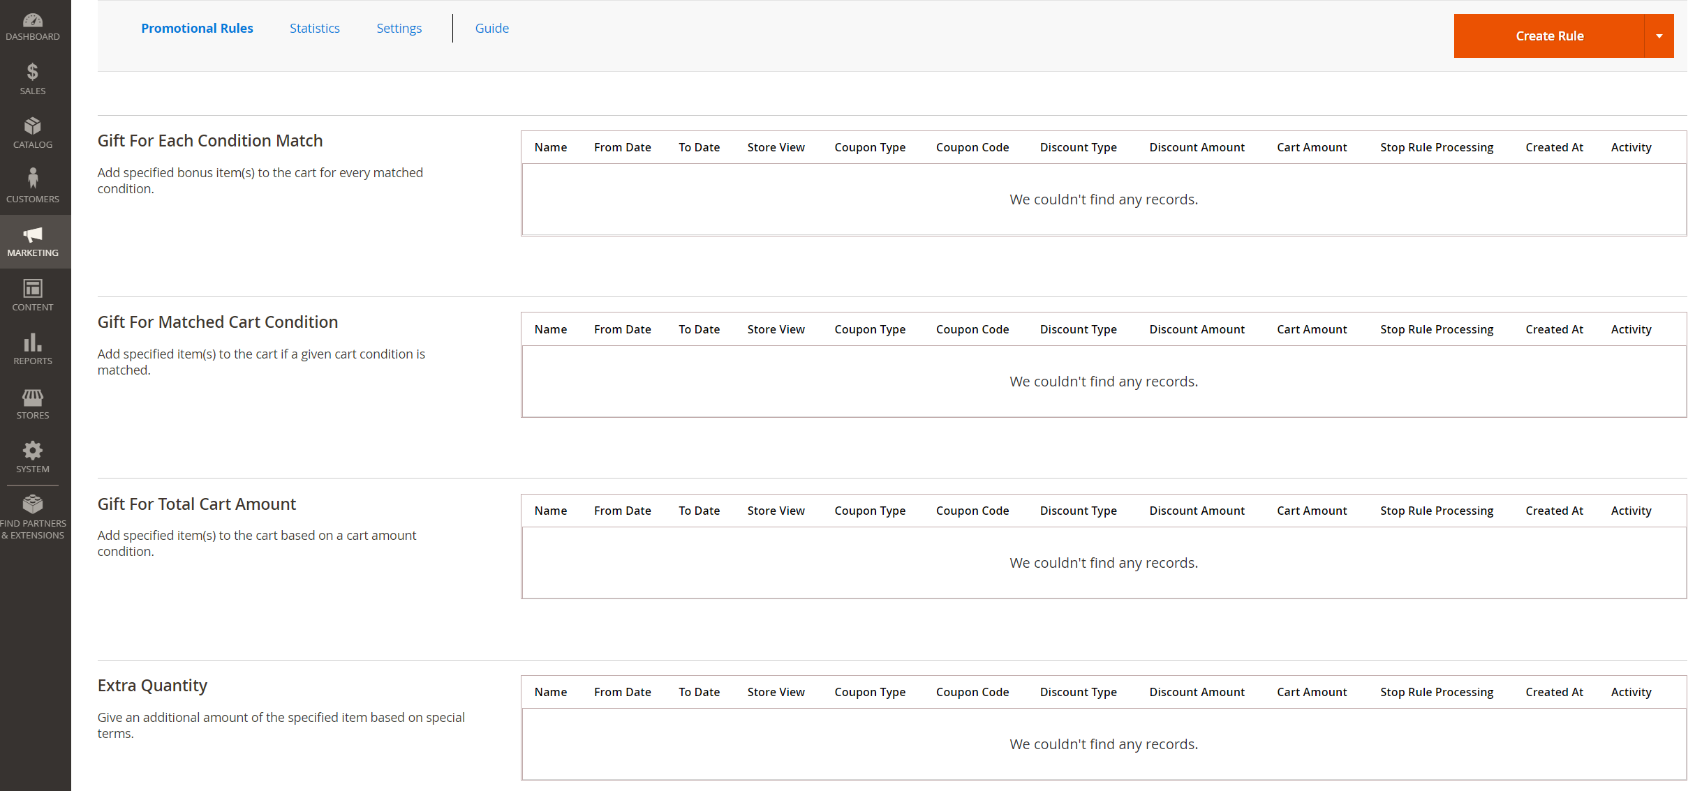
Task: Select the Extra Quantity heading
Action: pos(152,686)
